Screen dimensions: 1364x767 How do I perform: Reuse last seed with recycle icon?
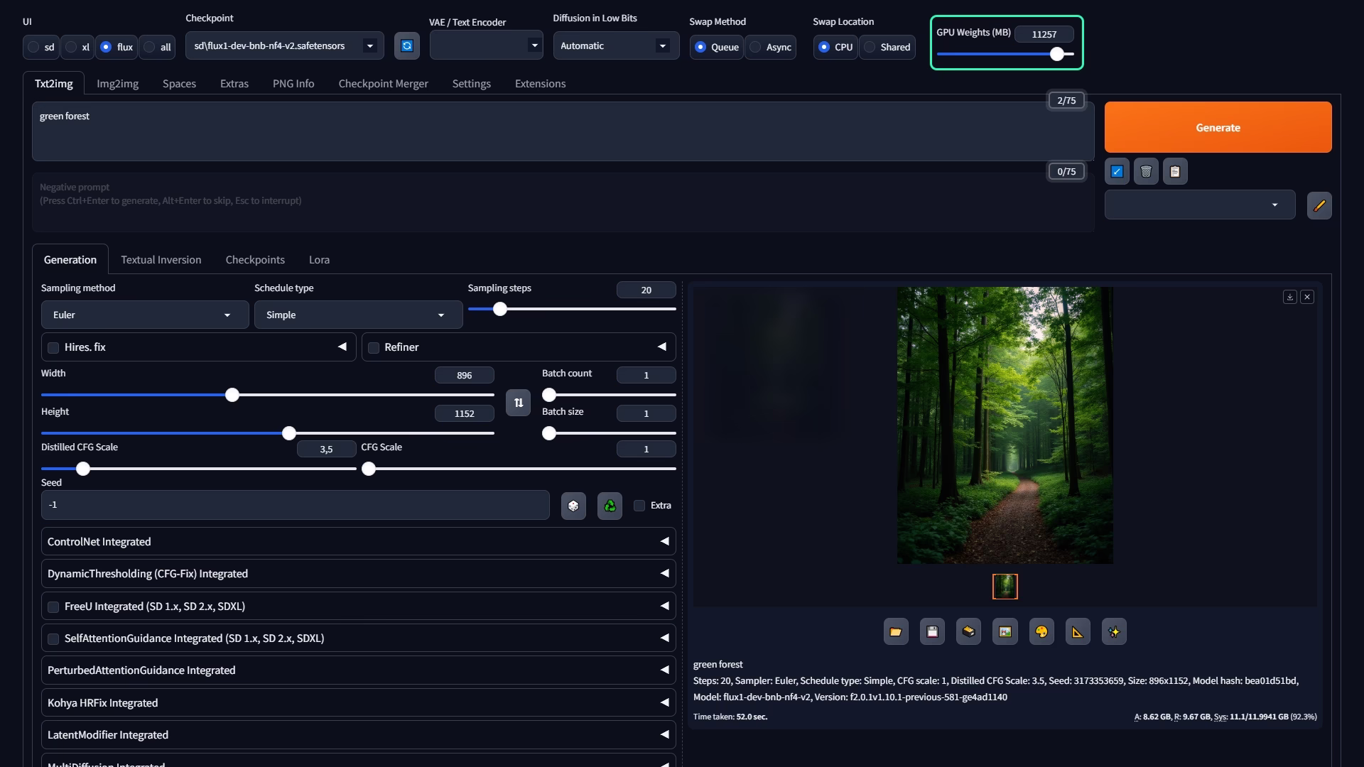coord(610,506)
